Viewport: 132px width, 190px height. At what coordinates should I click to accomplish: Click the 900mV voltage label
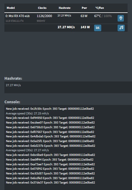click(41, 21)
